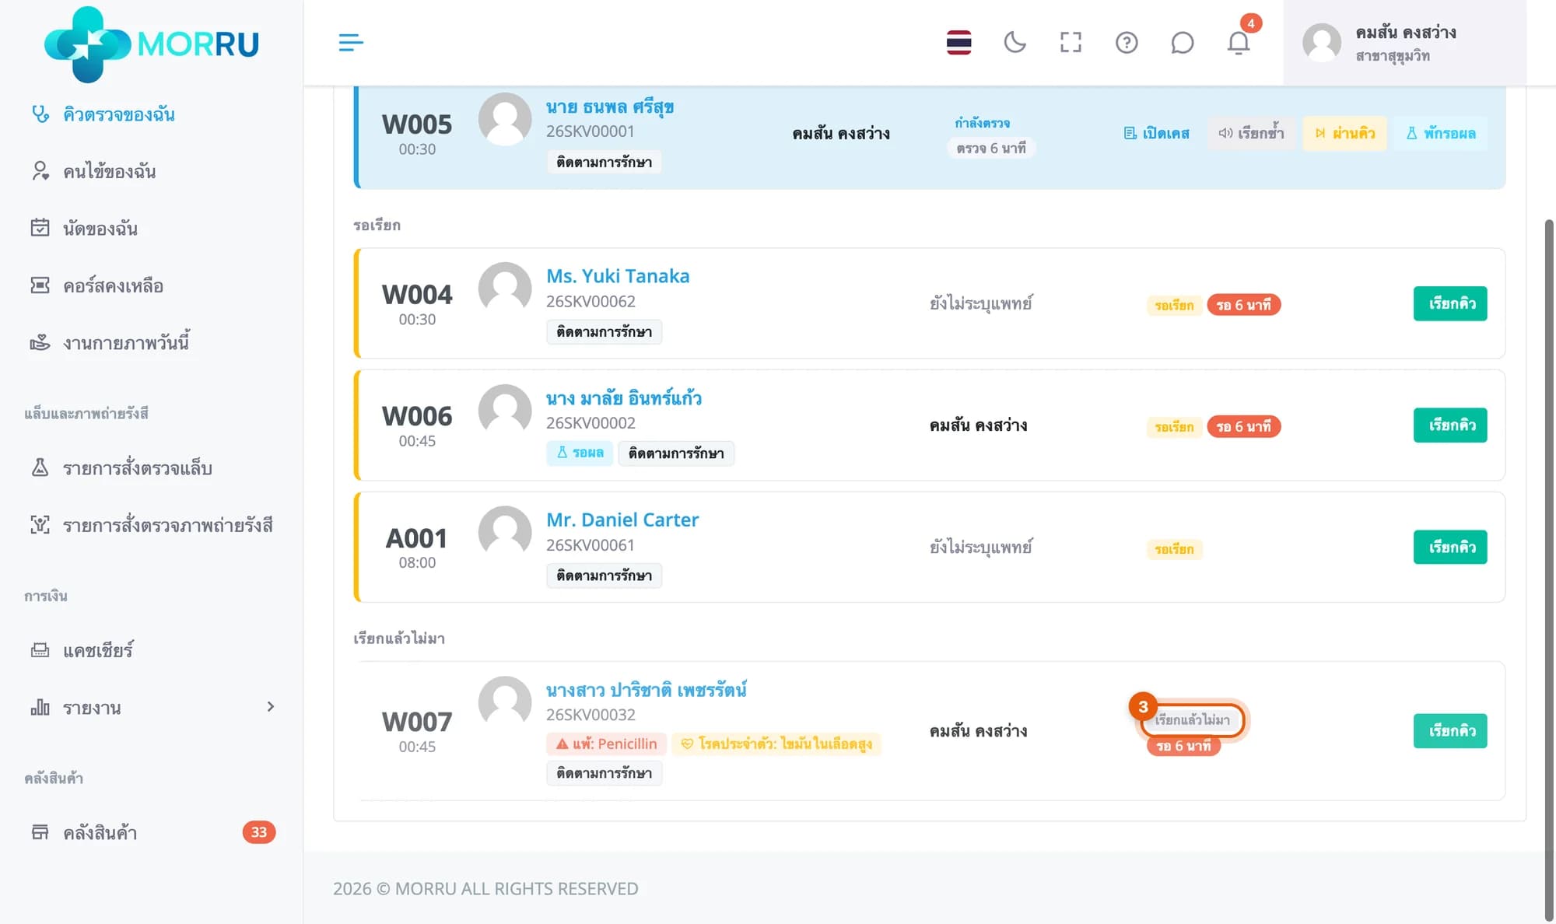Click queue number A001
The width and height of the screenshot is (1556, 924).
click(x=417, y=538)
